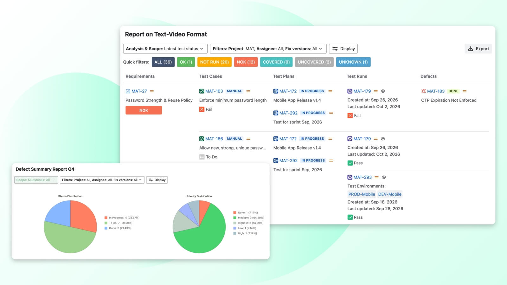Image resolution: width=507 pixels, height=285 pixels.
Task: Click the MAT-166 test case icon
Action: [202, 139]
